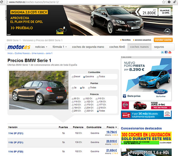Sort by the Combustible column header

tap(94, 127)
